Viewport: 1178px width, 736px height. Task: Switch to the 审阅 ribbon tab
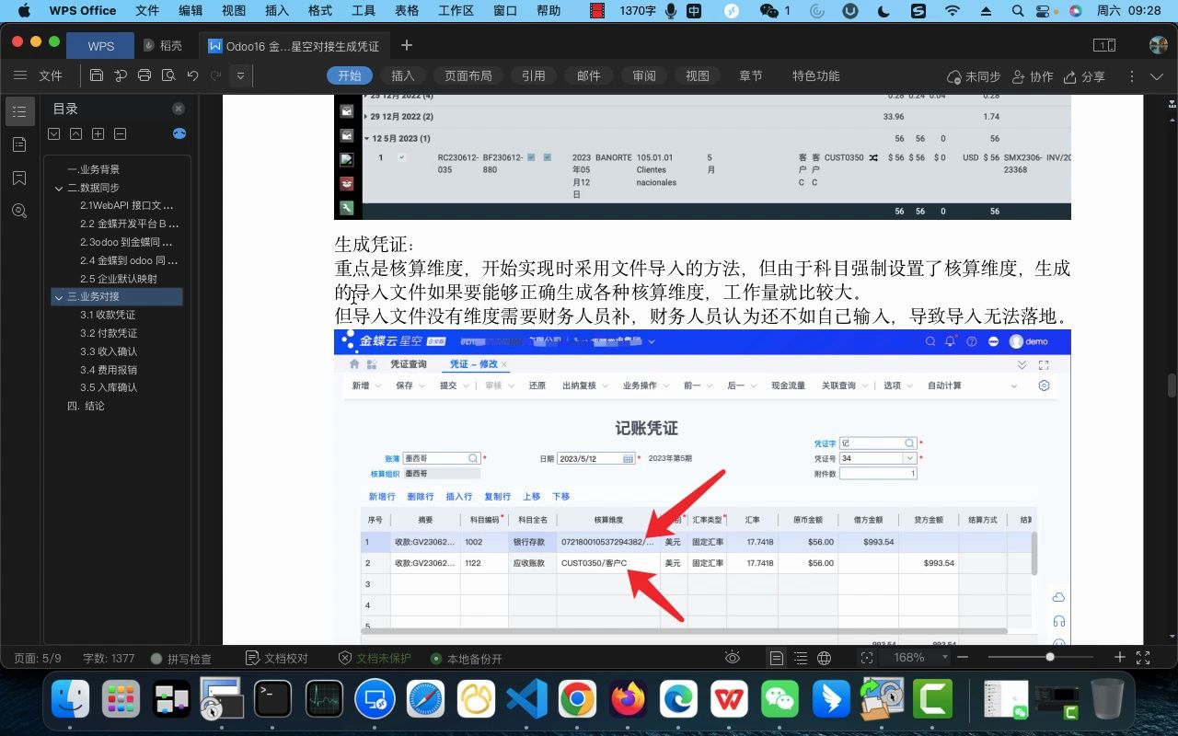point(644,75)
